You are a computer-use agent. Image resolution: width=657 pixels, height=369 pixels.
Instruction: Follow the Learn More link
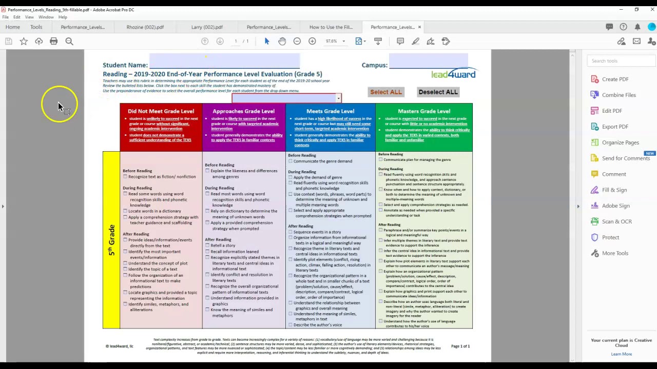coord(621,354)
